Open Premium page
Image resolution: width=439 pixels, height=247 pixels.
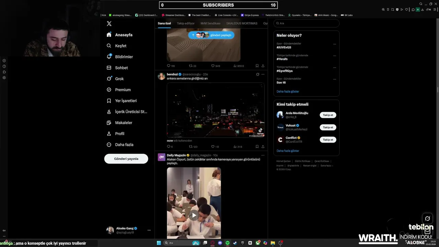(x=118, y=90)
